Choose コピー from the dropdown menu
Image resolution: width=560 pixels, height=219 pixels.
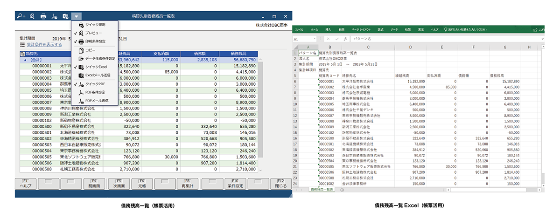91,50
